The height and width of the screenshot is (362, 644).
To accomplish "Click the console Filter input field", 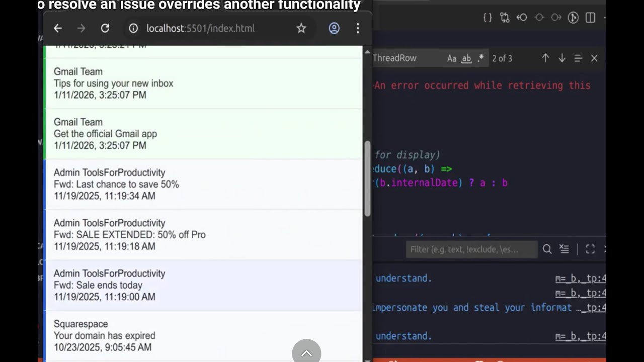I will 471,249.
